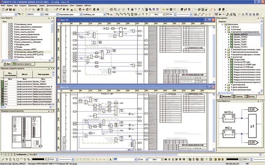Open the Дополнительные функции menu
The width and height of the screenshot is (265, 165).
click(x=57, y=6)
